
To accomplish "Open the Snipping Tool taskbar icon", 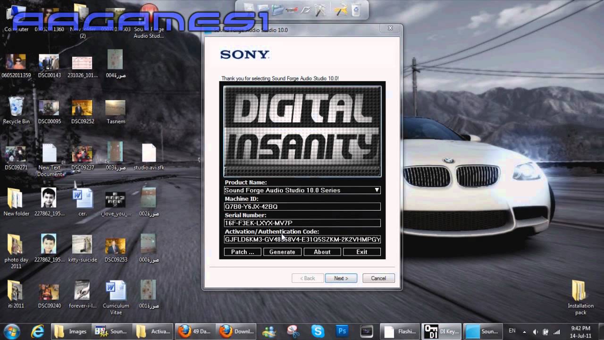I will pyautogui.click(x=294, y=331).
